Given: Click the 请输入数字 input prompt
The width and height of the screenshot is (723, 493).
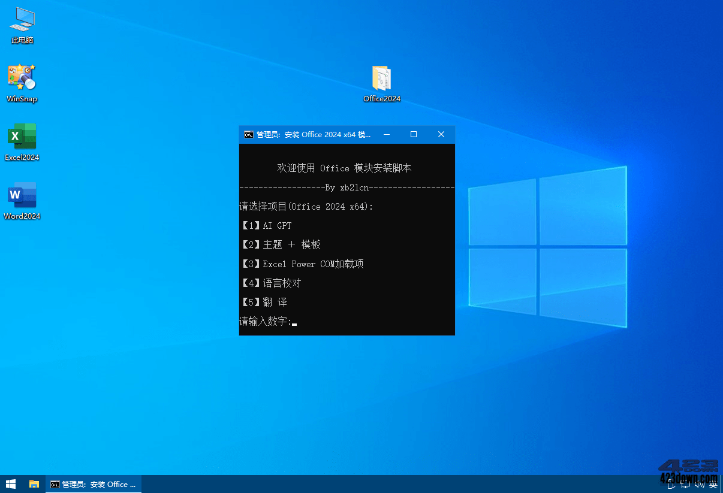Looking at the screenshot, I should pos(266,322).
